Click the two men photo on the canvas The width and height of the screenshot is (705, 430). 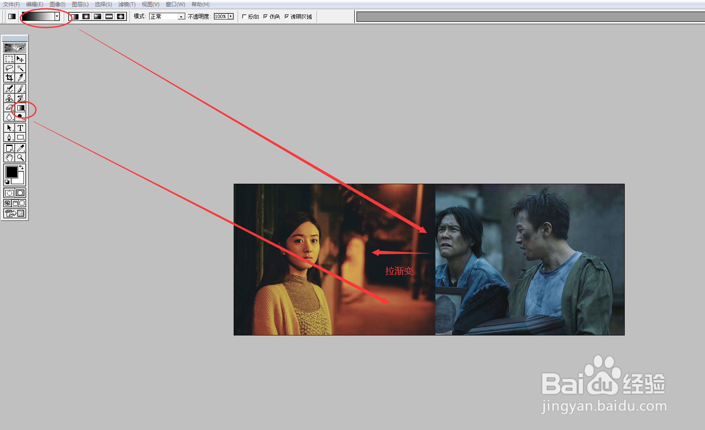[x=530, y=260]
